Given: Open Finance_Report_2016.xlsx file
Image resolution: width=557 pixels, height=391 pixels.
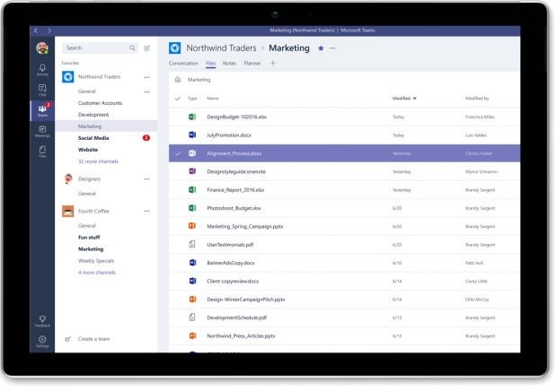Looking at the screenshot, I should [235, 189].
